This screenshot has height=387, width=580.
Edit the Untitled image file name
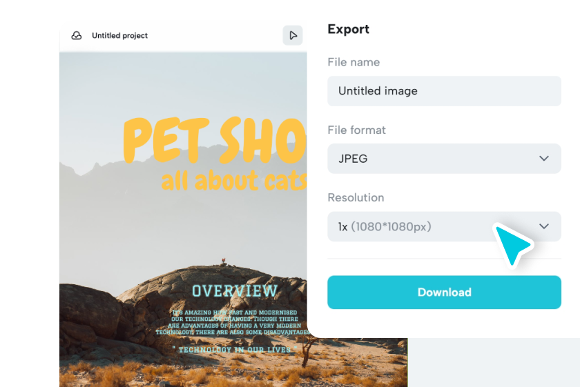click(x=444, y=91)
